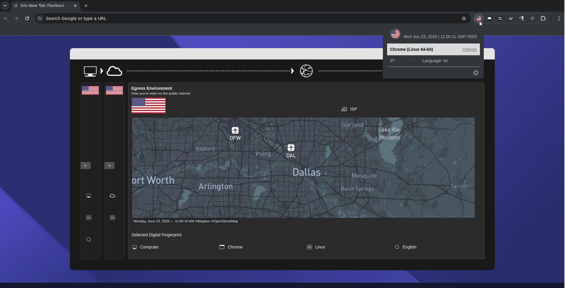
Task: Expand the second column with its arrow
Action: 109,166
